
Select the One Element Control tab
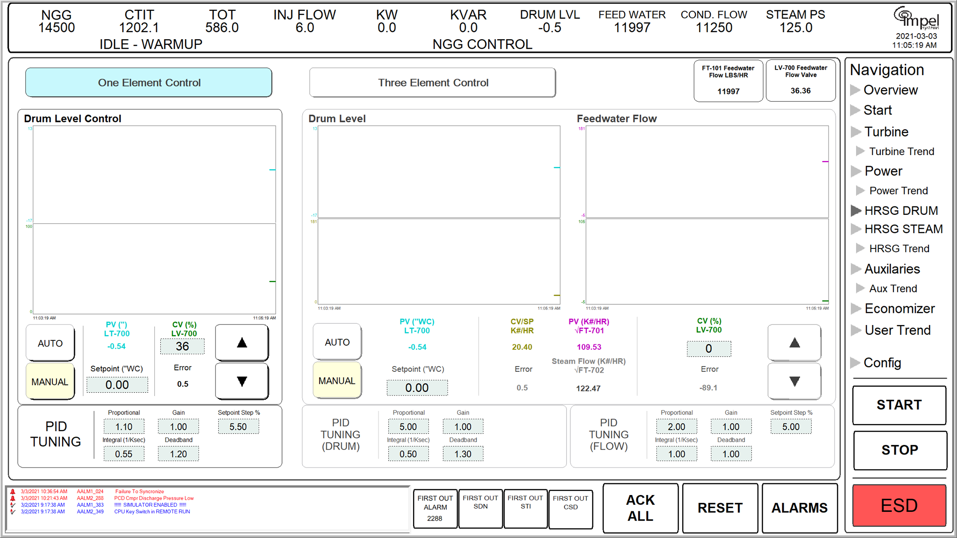(x=149, y=83)
